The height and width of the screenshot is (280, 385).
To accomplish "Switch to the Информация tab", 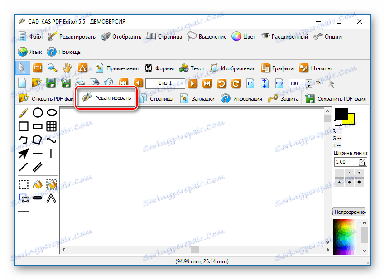I will click(x=241, y=99).
